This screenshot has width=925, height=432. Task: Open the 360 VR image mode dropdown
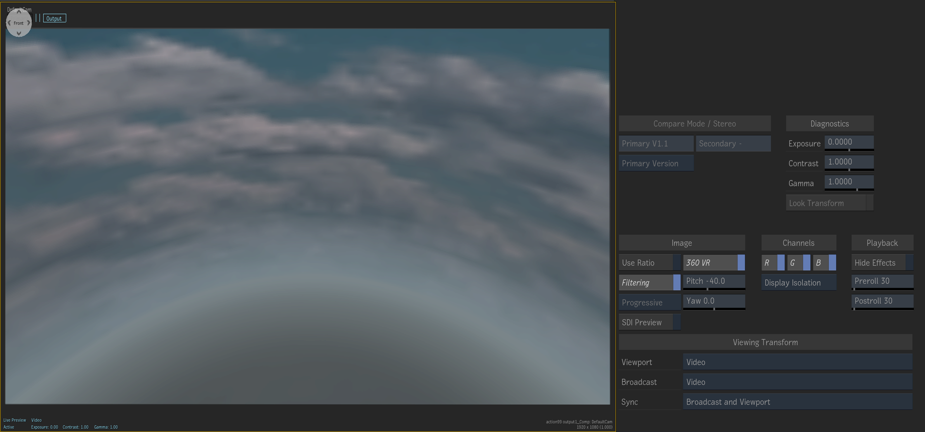(x=714, y=262)
